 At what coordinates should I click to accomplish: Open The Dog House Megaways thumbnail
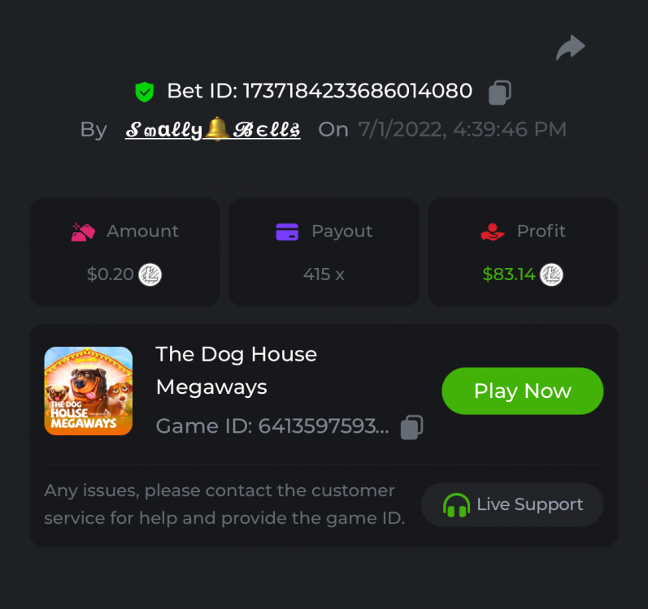tap(89, 391)
